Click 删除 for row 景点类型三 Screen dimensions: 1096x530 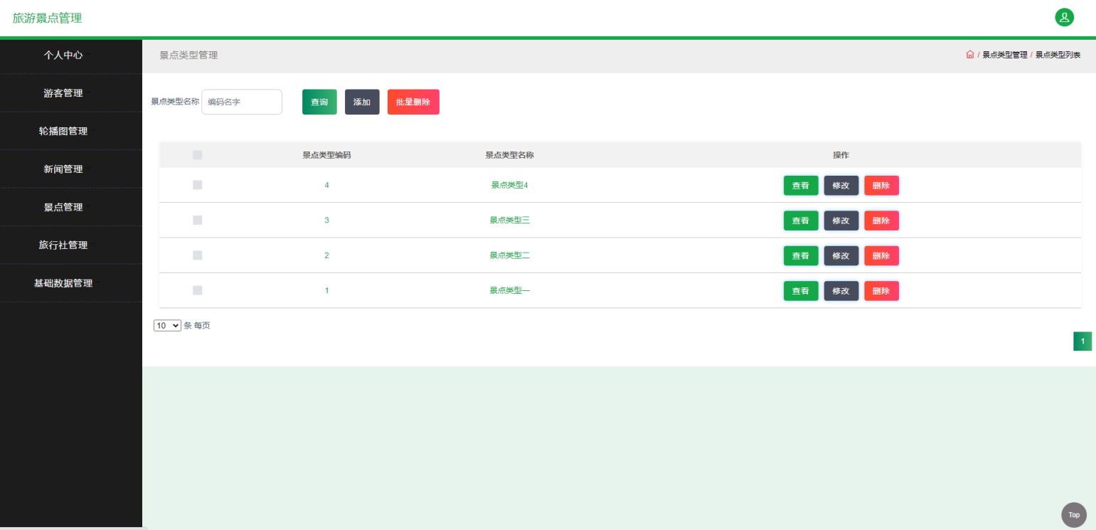pyautogui.click(x=881, y=221)
